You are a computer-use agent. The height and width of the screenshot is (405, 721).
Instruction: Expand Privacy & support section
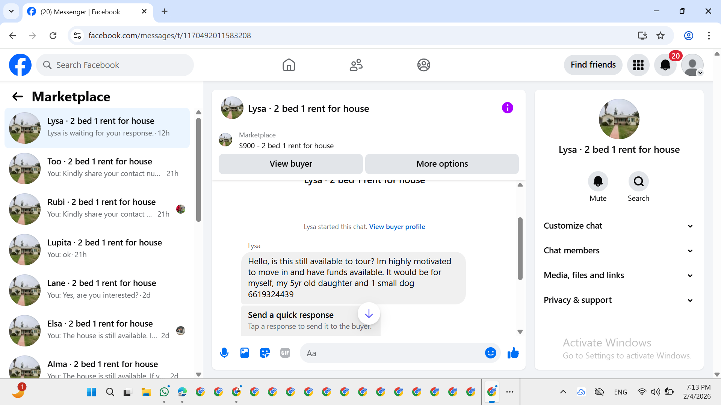click(x=618, y=300)
